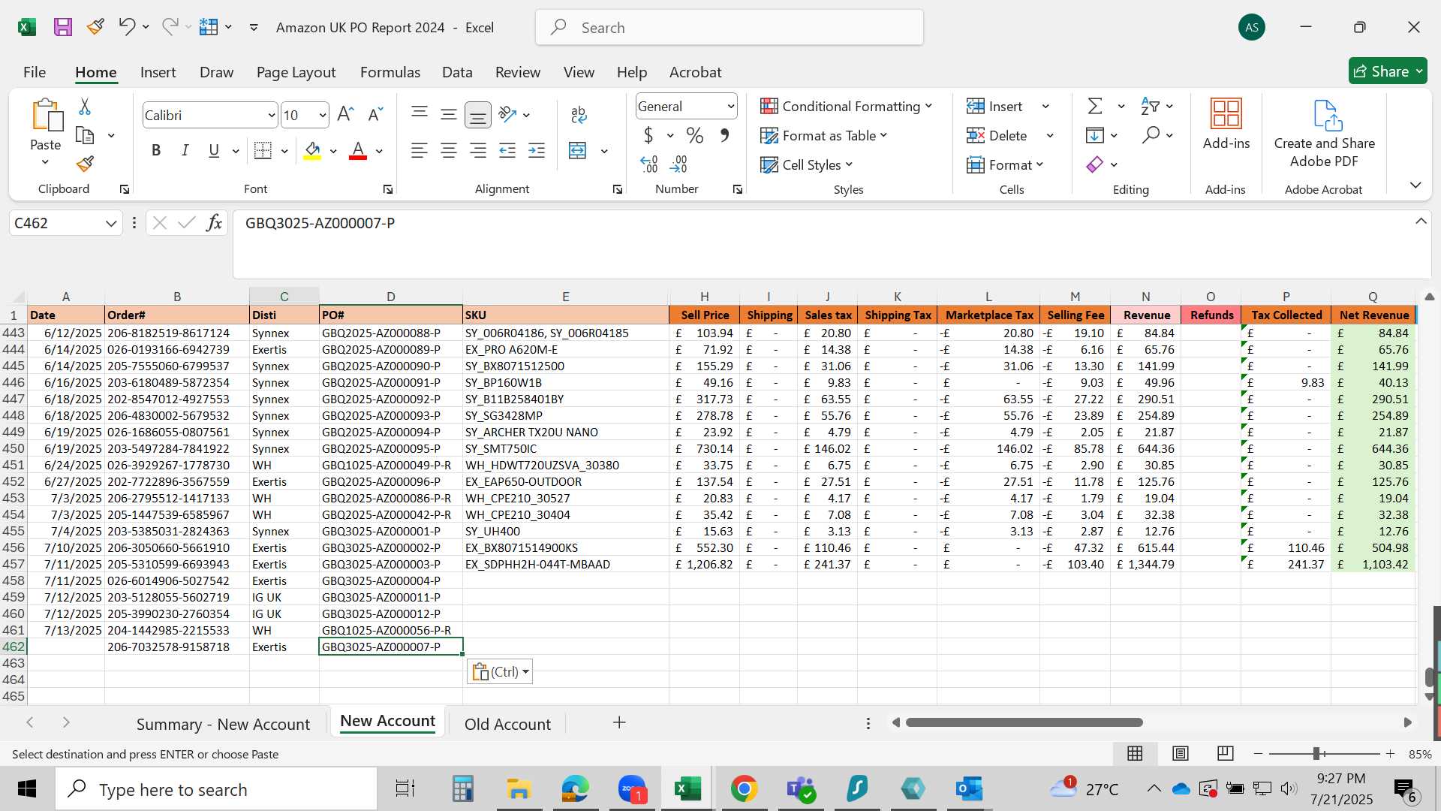
Task: Apply red Font Color swatch
Action: coord(358,151)
